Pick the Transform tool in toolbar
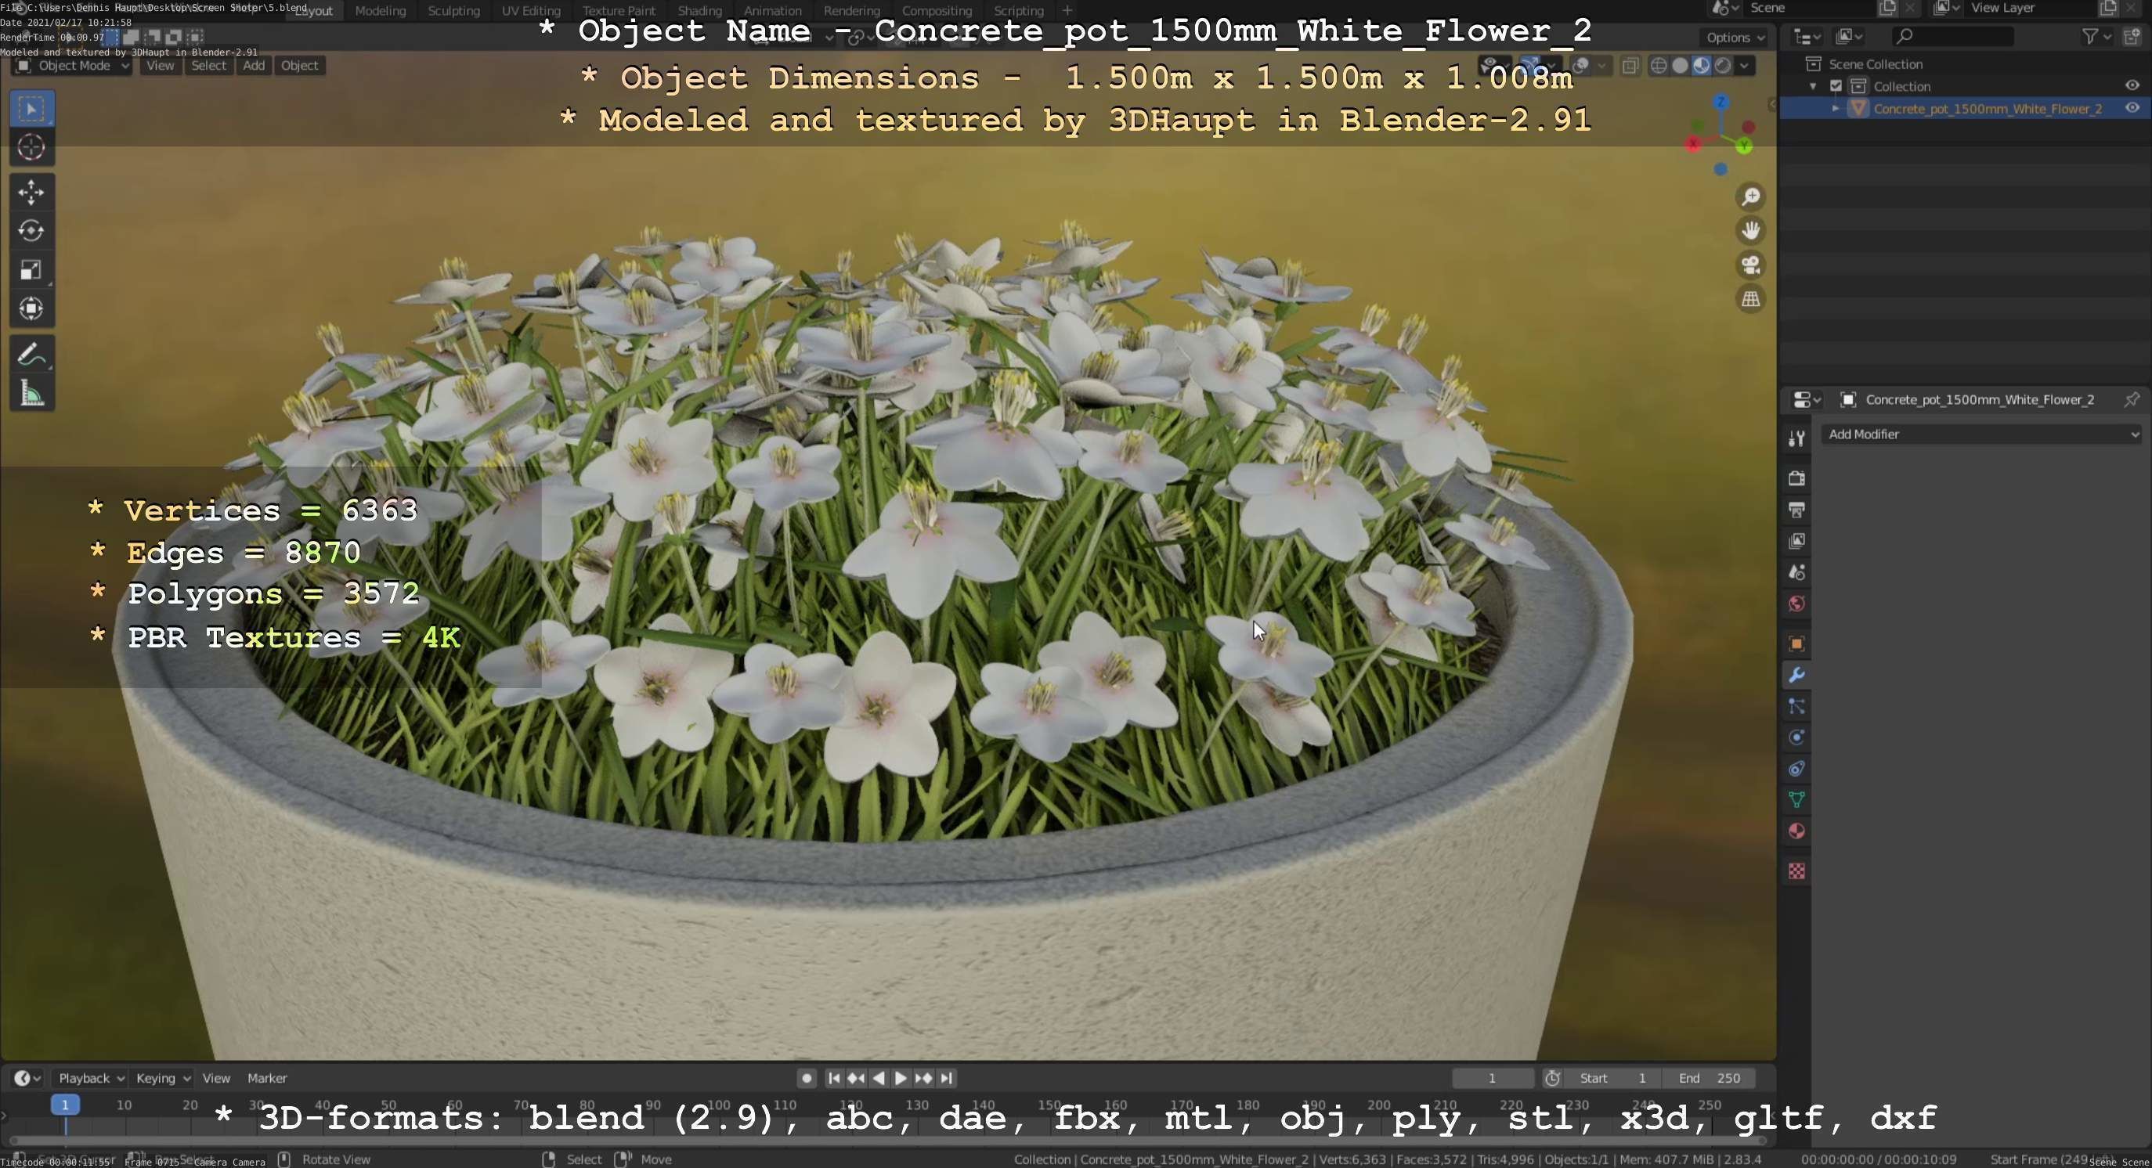 (32, 309)
